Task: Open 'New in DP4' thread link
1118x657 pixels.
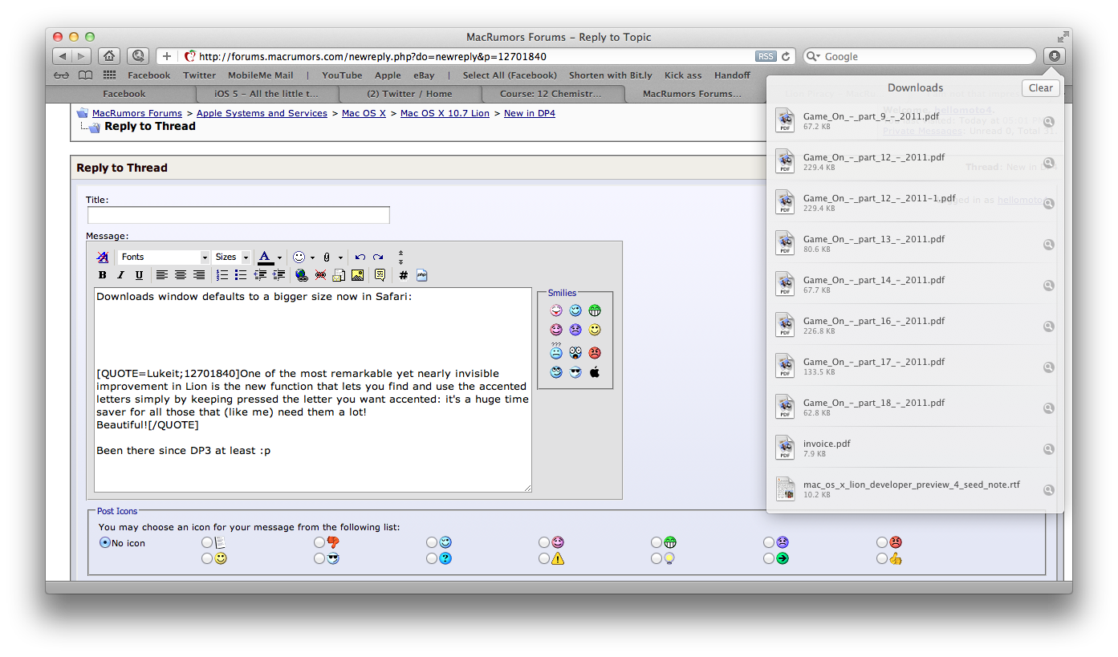Action: (x=530, y=113)
